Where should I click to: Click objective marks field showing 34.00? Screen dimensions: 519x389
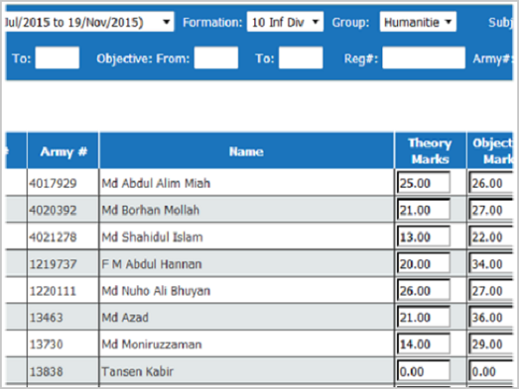491,264
